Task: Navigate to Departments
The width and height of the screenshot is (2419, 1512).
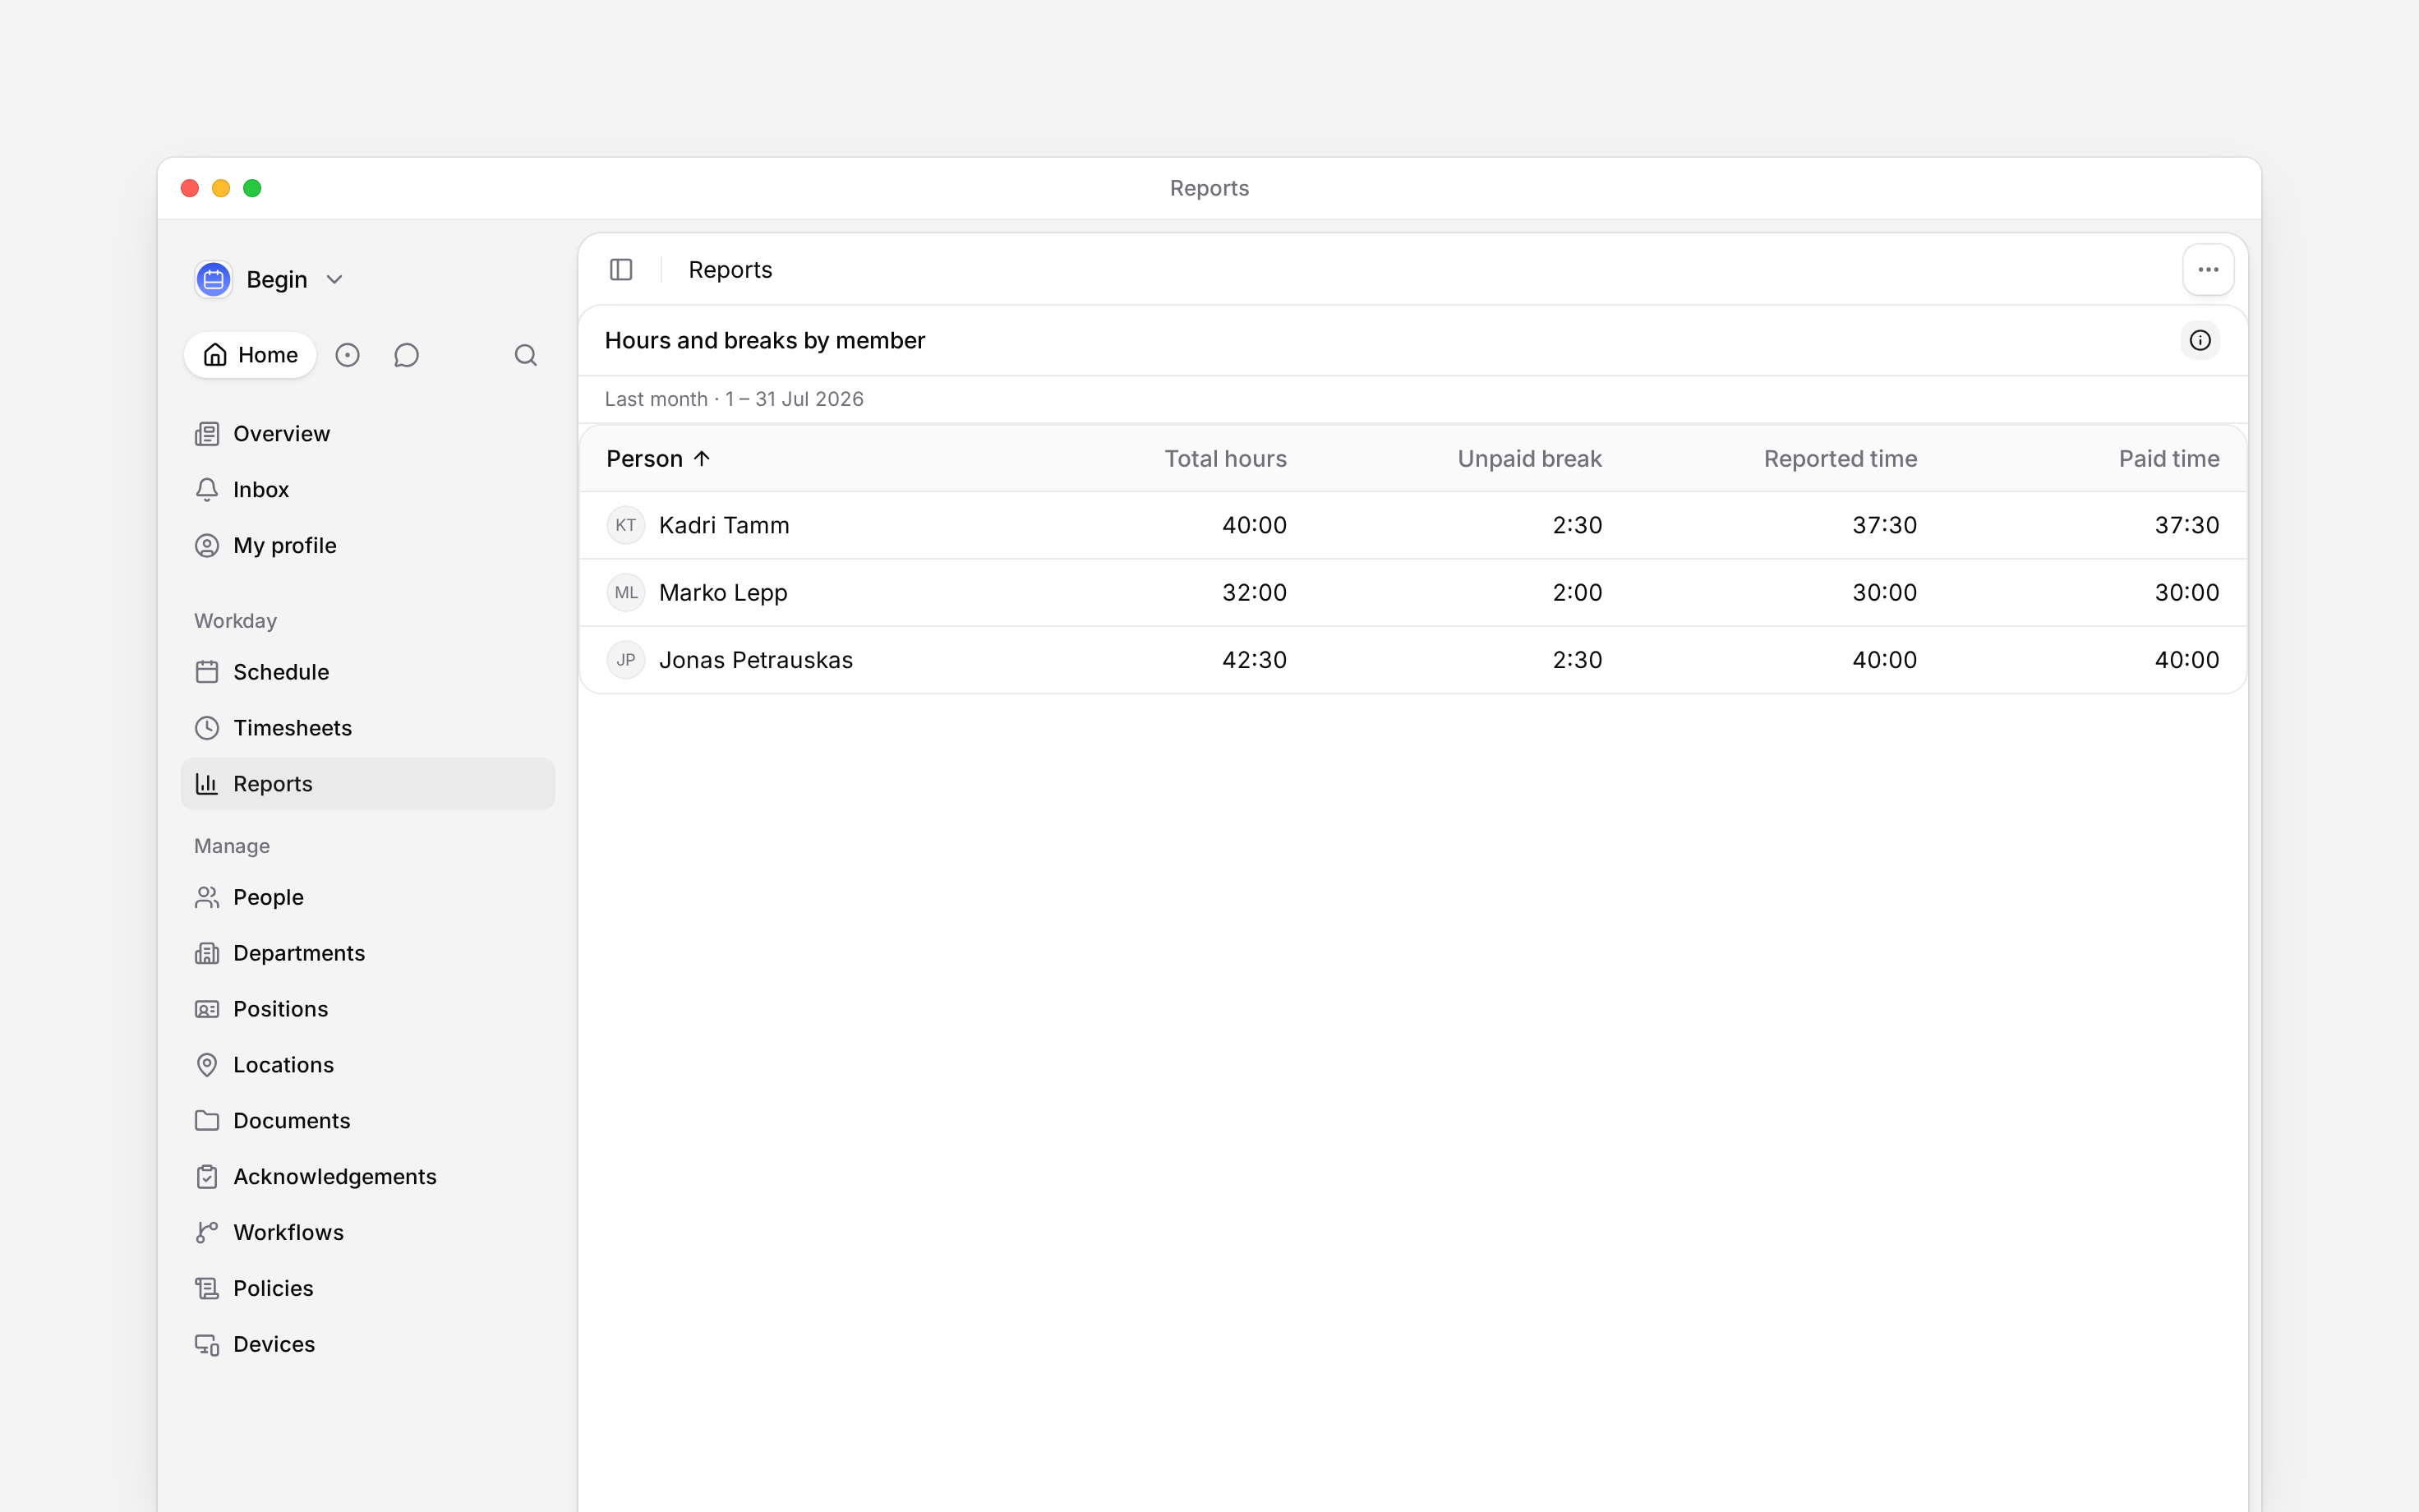Action: coord(368,953)
